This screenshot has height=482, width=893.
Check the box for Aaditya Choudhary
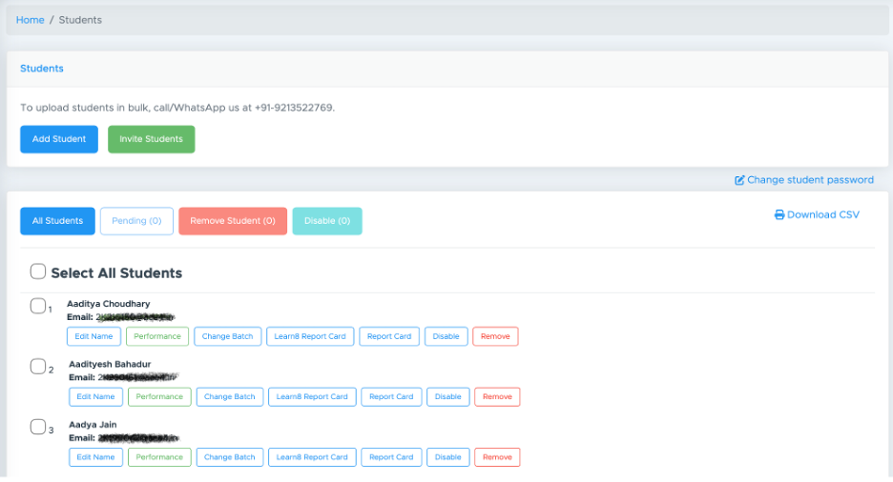tap(38, 306)
